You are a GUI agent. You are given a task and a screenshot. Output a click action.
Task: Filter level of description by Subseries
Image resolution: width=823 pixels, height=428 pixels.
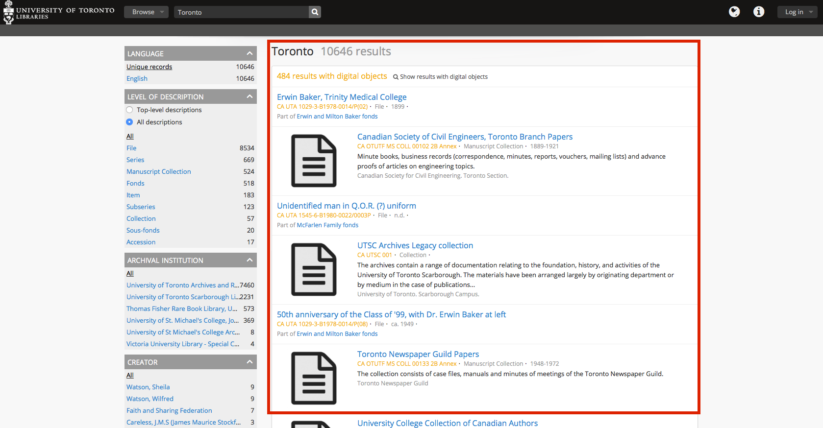(x=141, y=207)
